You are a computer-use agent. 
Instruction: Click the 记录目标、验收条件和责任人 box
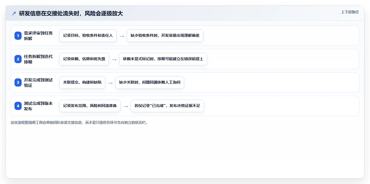pos(88,36)
